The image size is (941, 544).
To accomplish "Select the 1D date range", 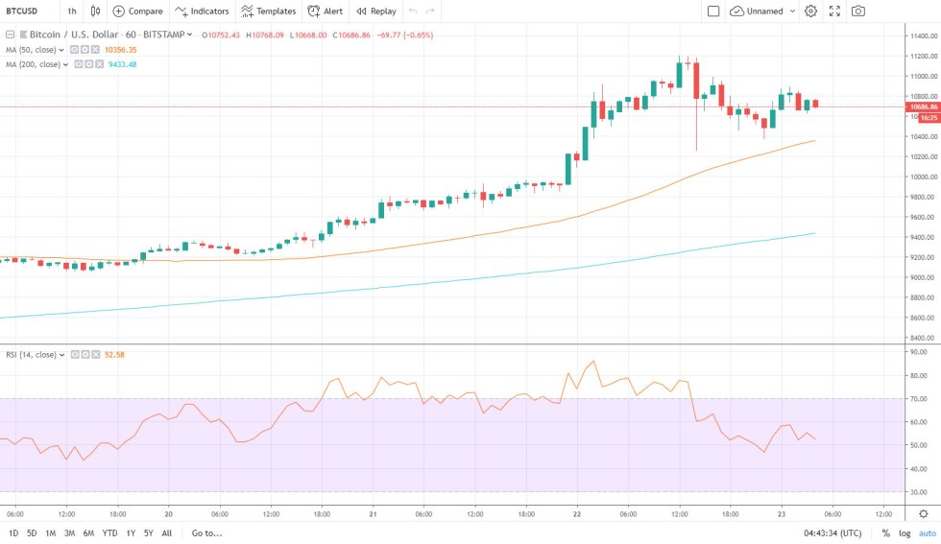I will (13, 532).
